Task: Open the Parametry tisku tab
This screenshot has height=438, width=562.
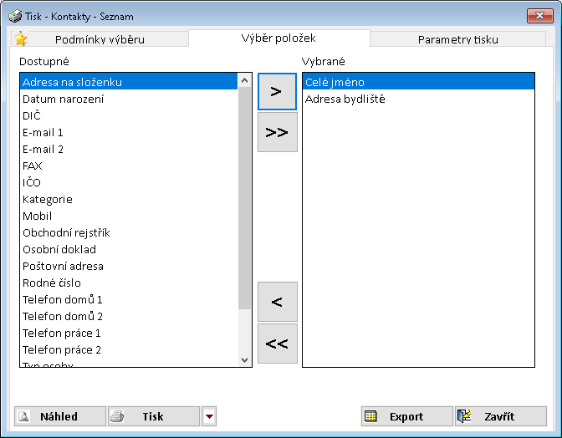Action: (457, 39)
